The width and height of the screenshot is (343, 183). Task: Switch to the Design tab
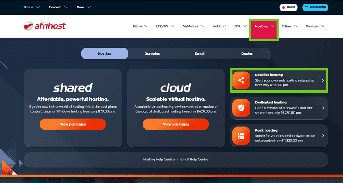click(x=247, y=53)
